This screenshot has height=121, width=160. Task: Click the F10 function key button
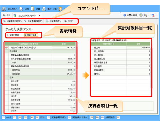[x=97, y=117]
